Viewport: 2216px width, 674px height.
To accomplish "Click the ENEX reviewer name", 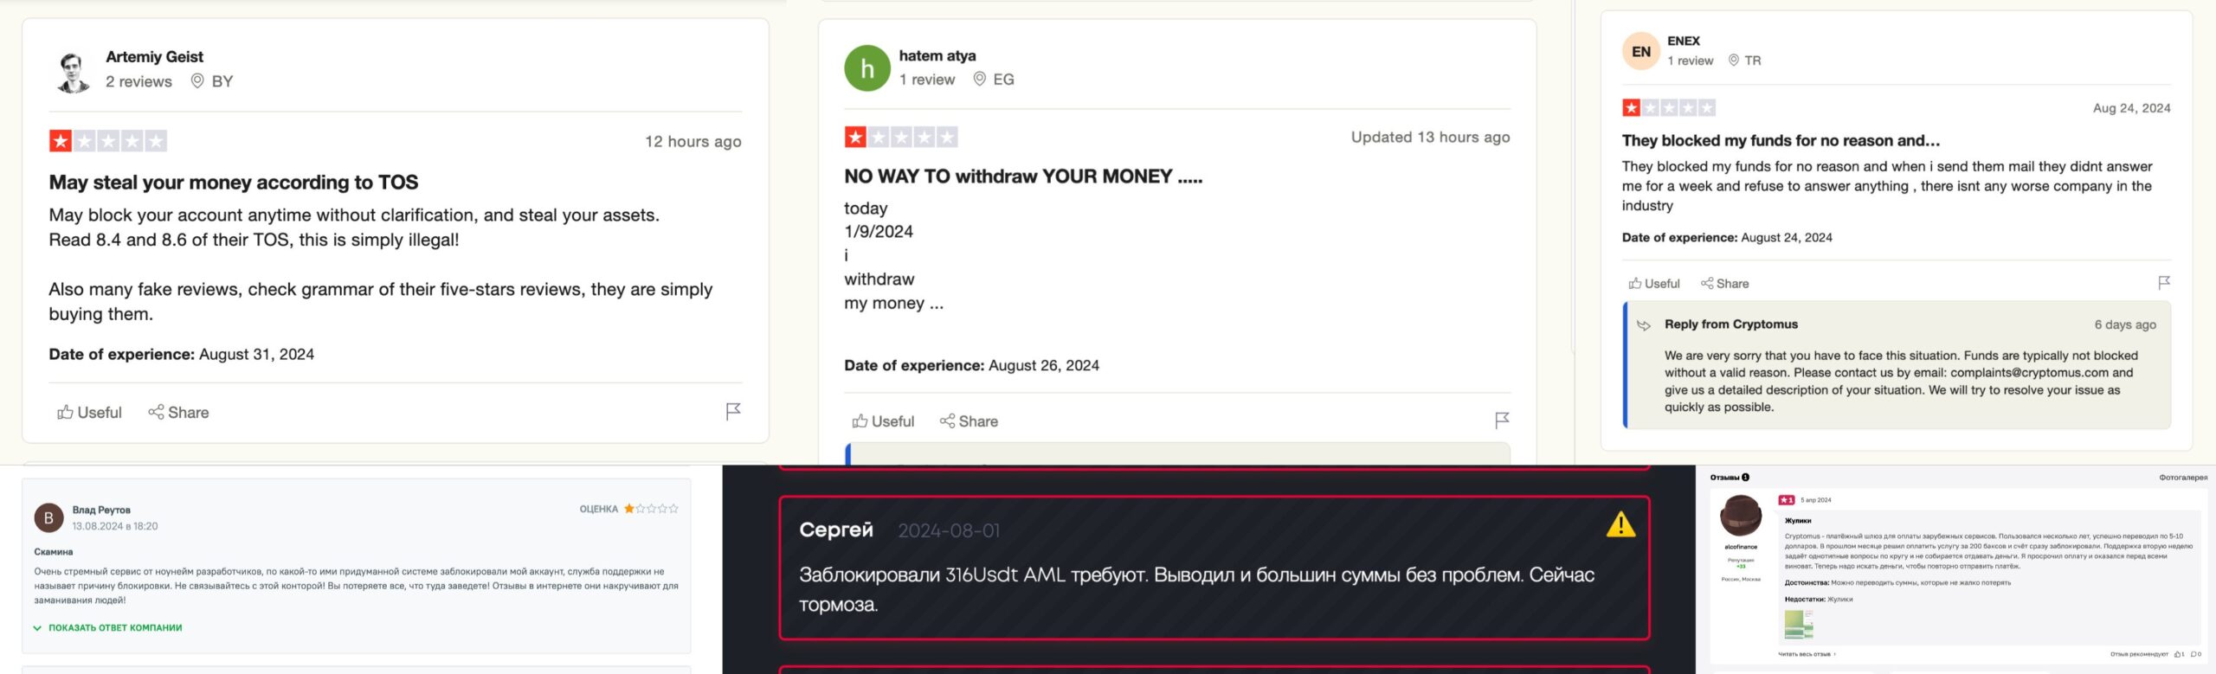I will [1684, 41].
